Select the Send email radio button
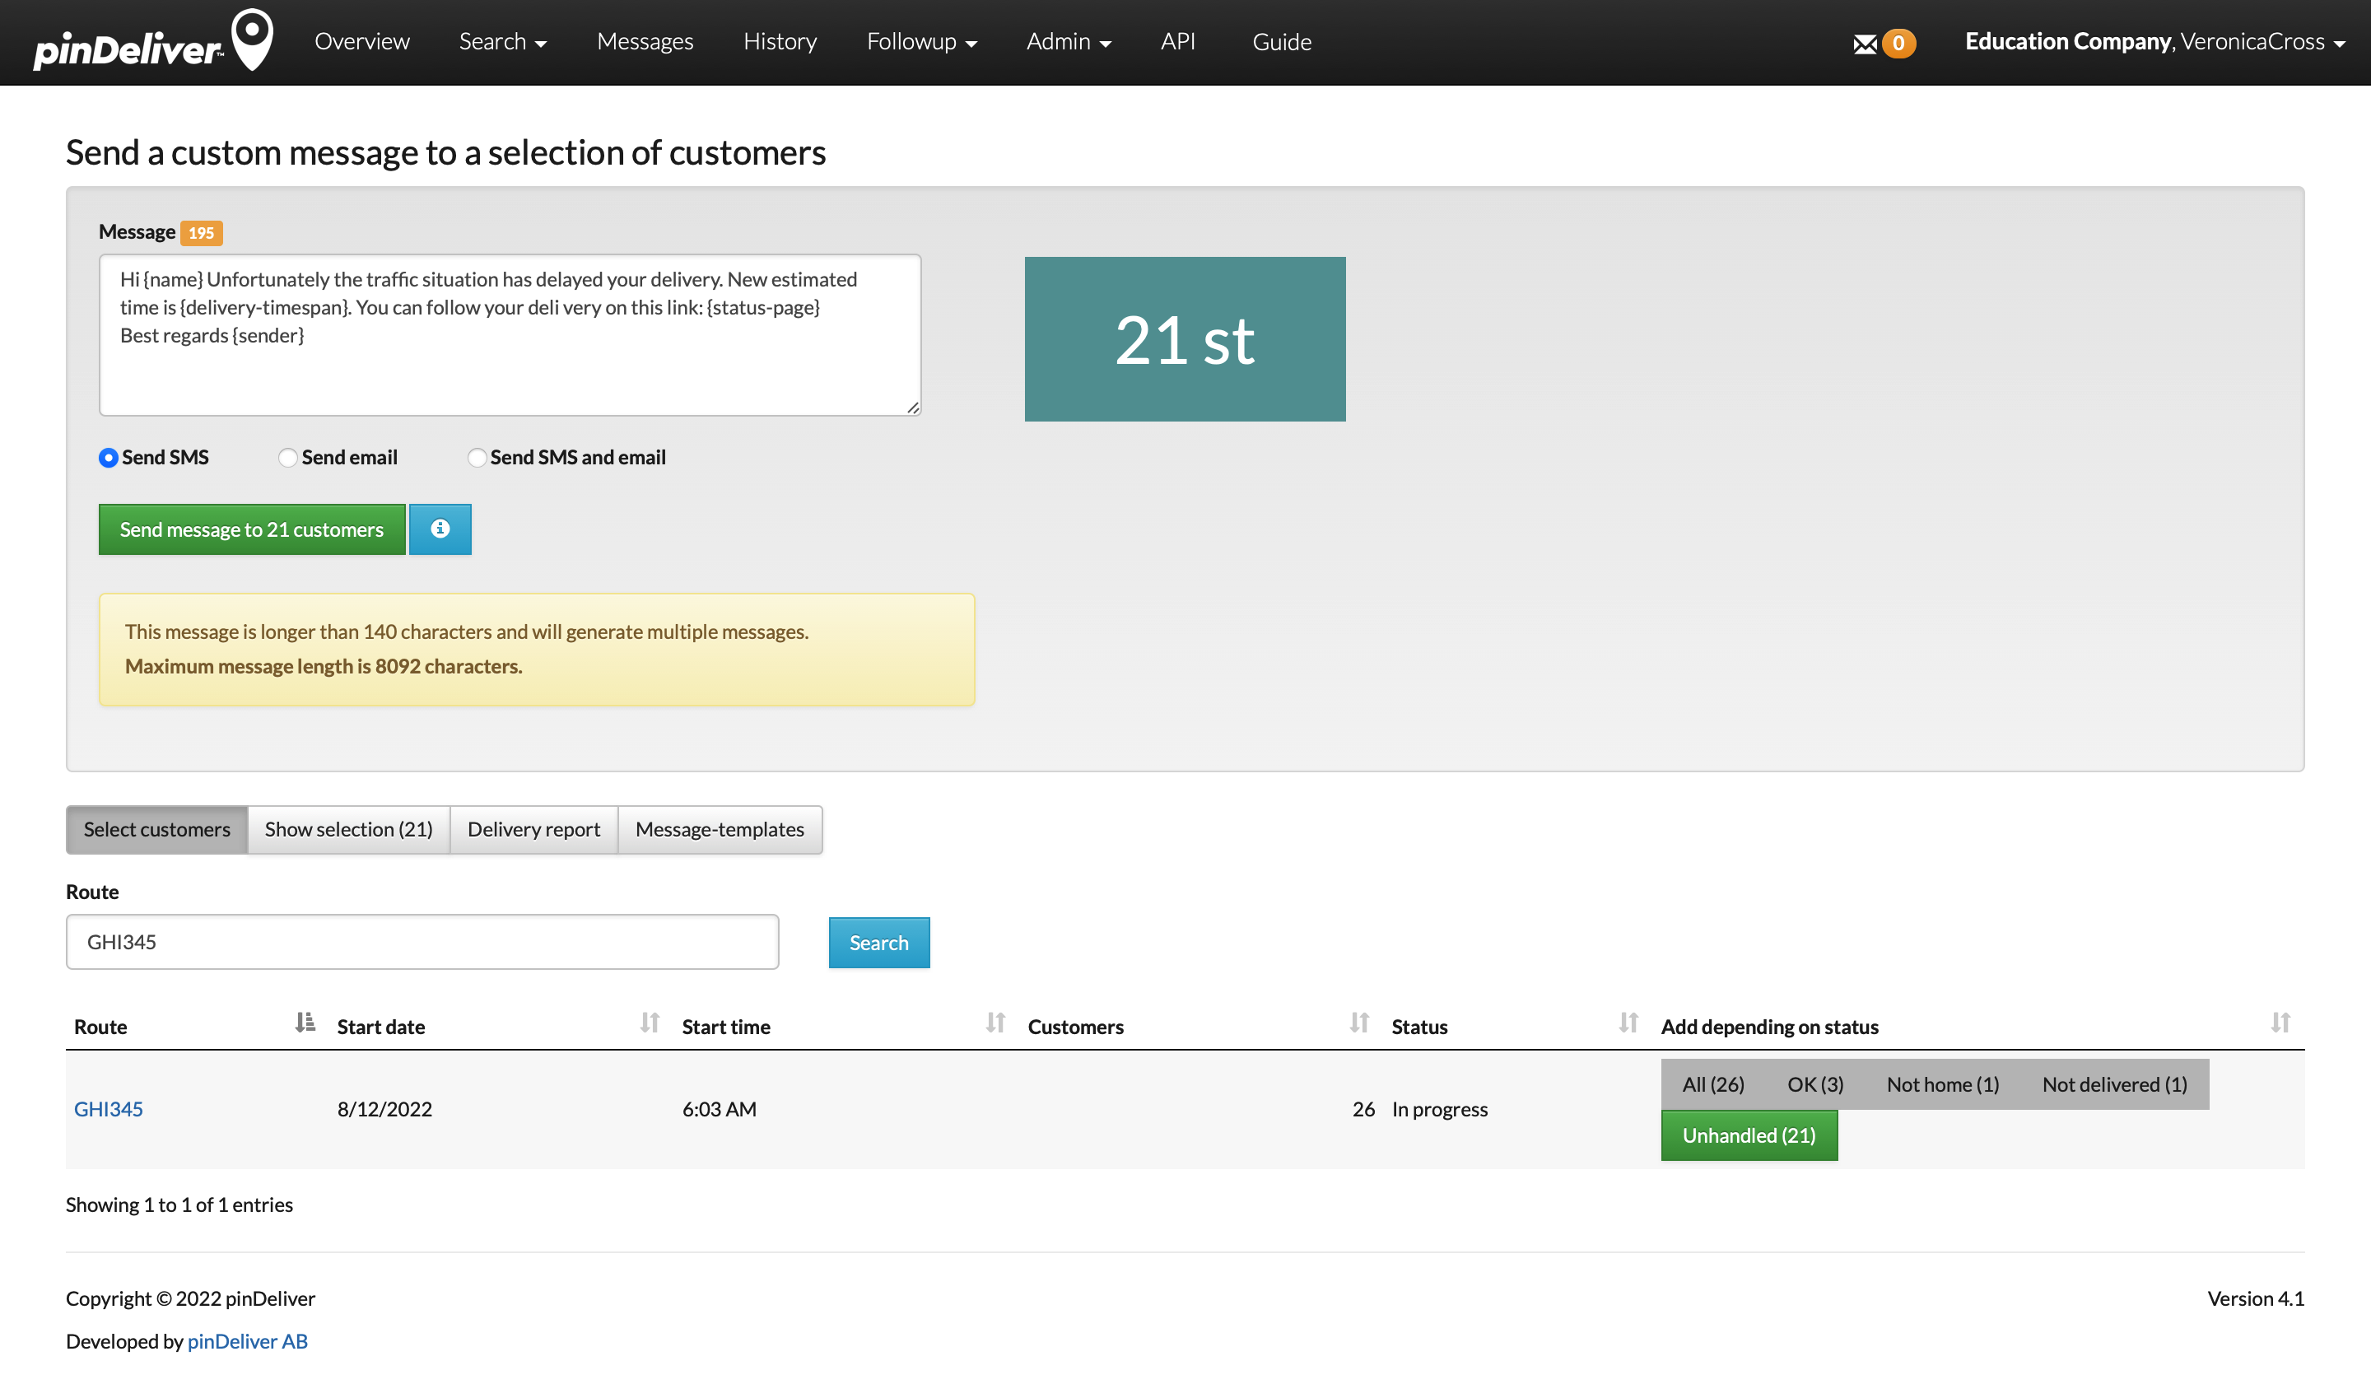The image size is (2371, 1398). 287,458
